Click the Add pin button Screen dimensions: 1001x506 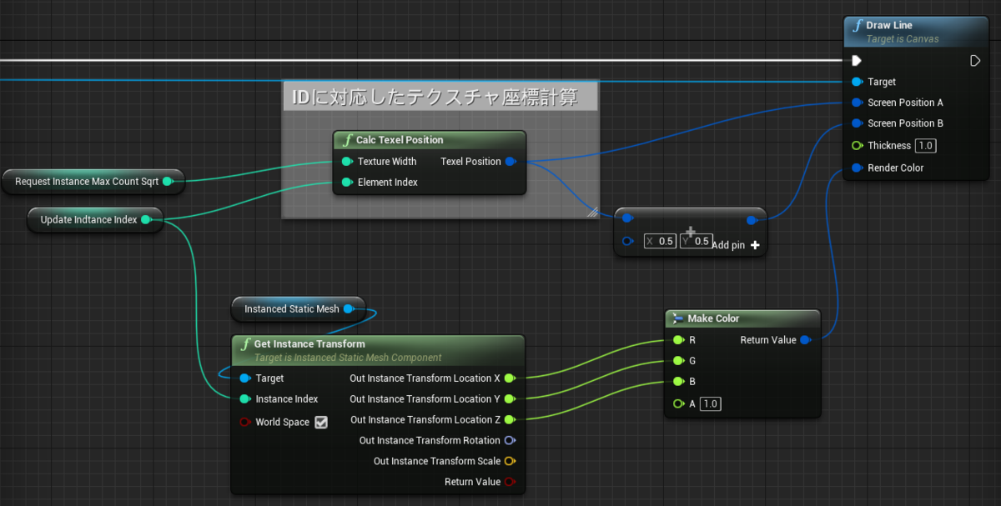736,245
